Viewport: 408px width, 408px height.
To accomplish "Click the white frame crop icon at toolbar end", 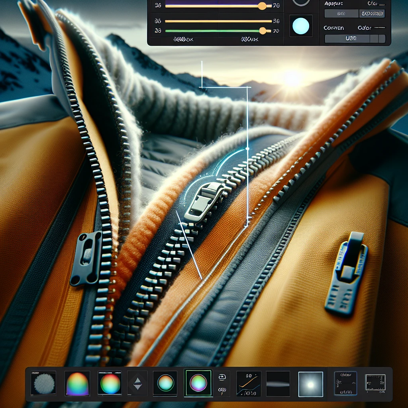I will point(375,382).
